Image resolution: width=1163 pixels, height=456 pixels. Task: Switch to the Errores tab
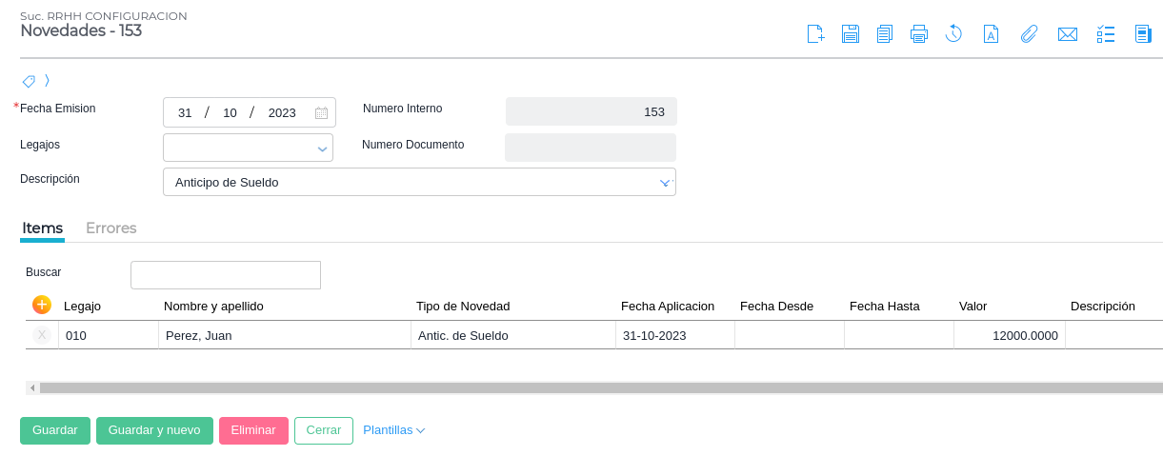pyautogui.click(x=111, y=228)
